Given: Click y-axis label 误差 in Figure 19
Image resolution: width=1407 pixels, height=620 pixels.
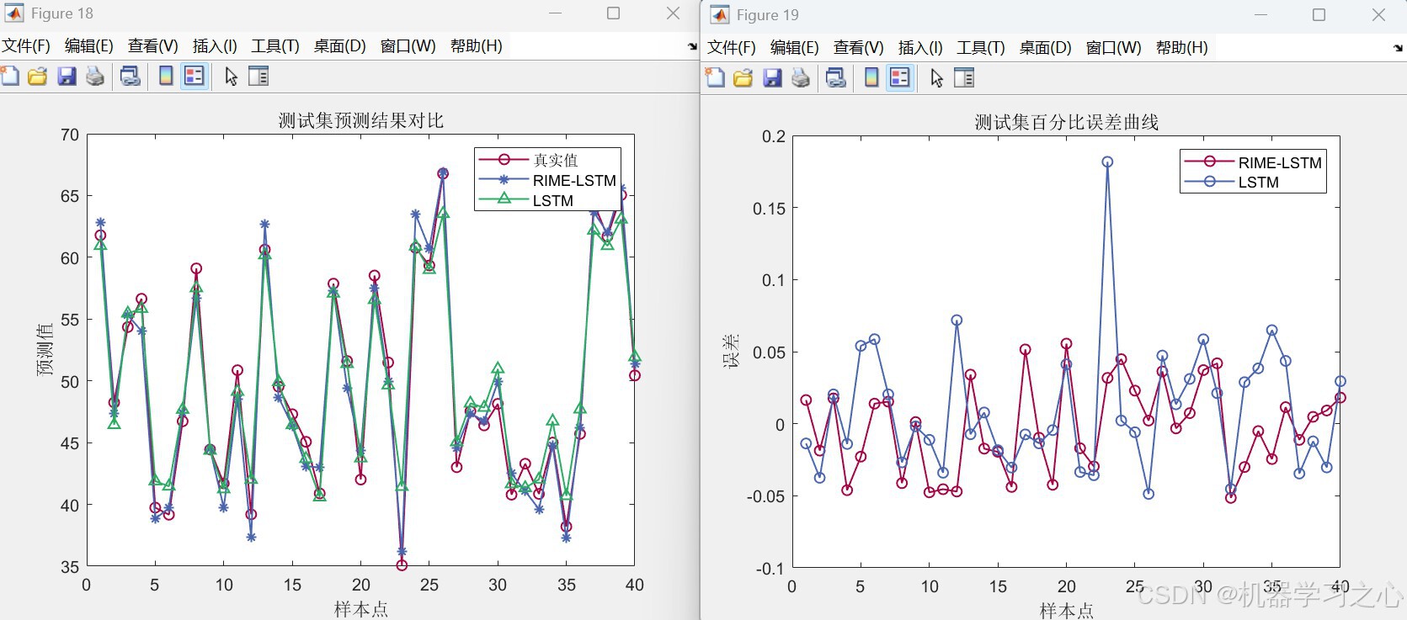Looking at the screenshot, I should [x=731, y=351].
